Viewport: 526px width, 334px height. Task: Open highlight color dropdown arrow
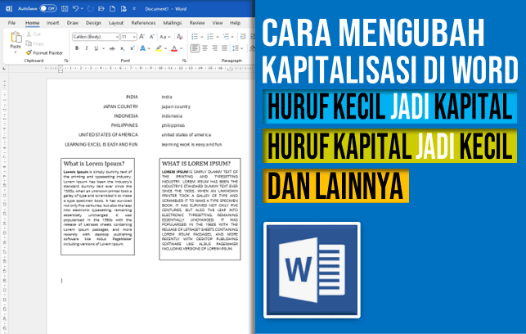166,48
